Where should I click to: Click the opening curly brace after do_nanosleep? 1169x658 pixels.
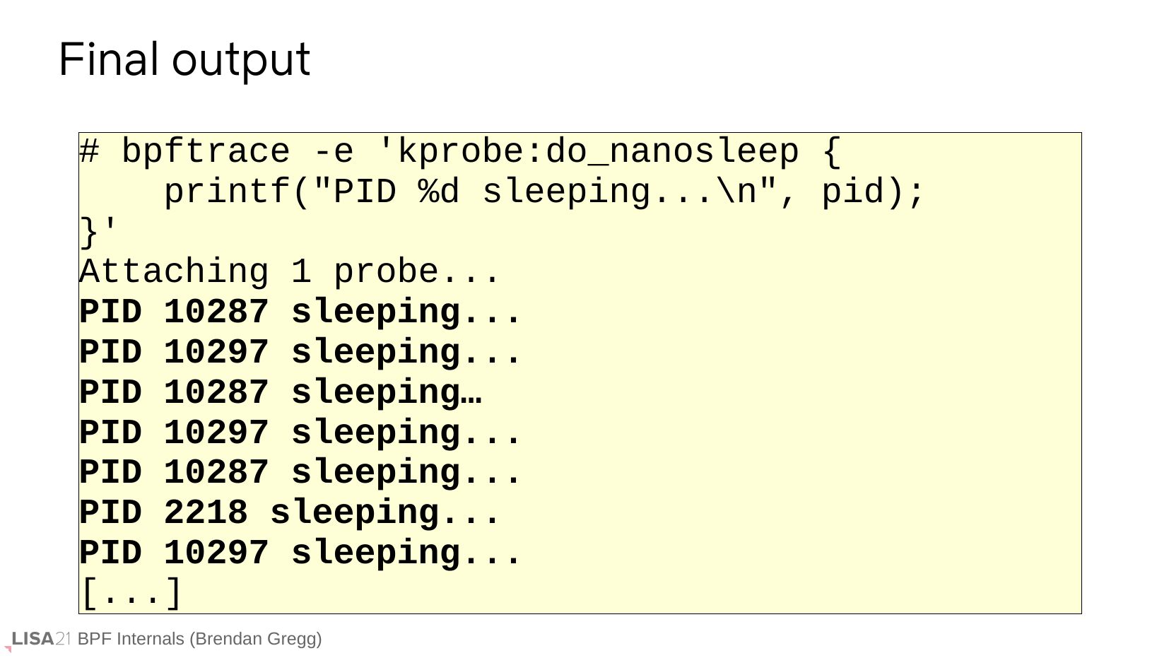pyautogui.click(x=832, y=152)
